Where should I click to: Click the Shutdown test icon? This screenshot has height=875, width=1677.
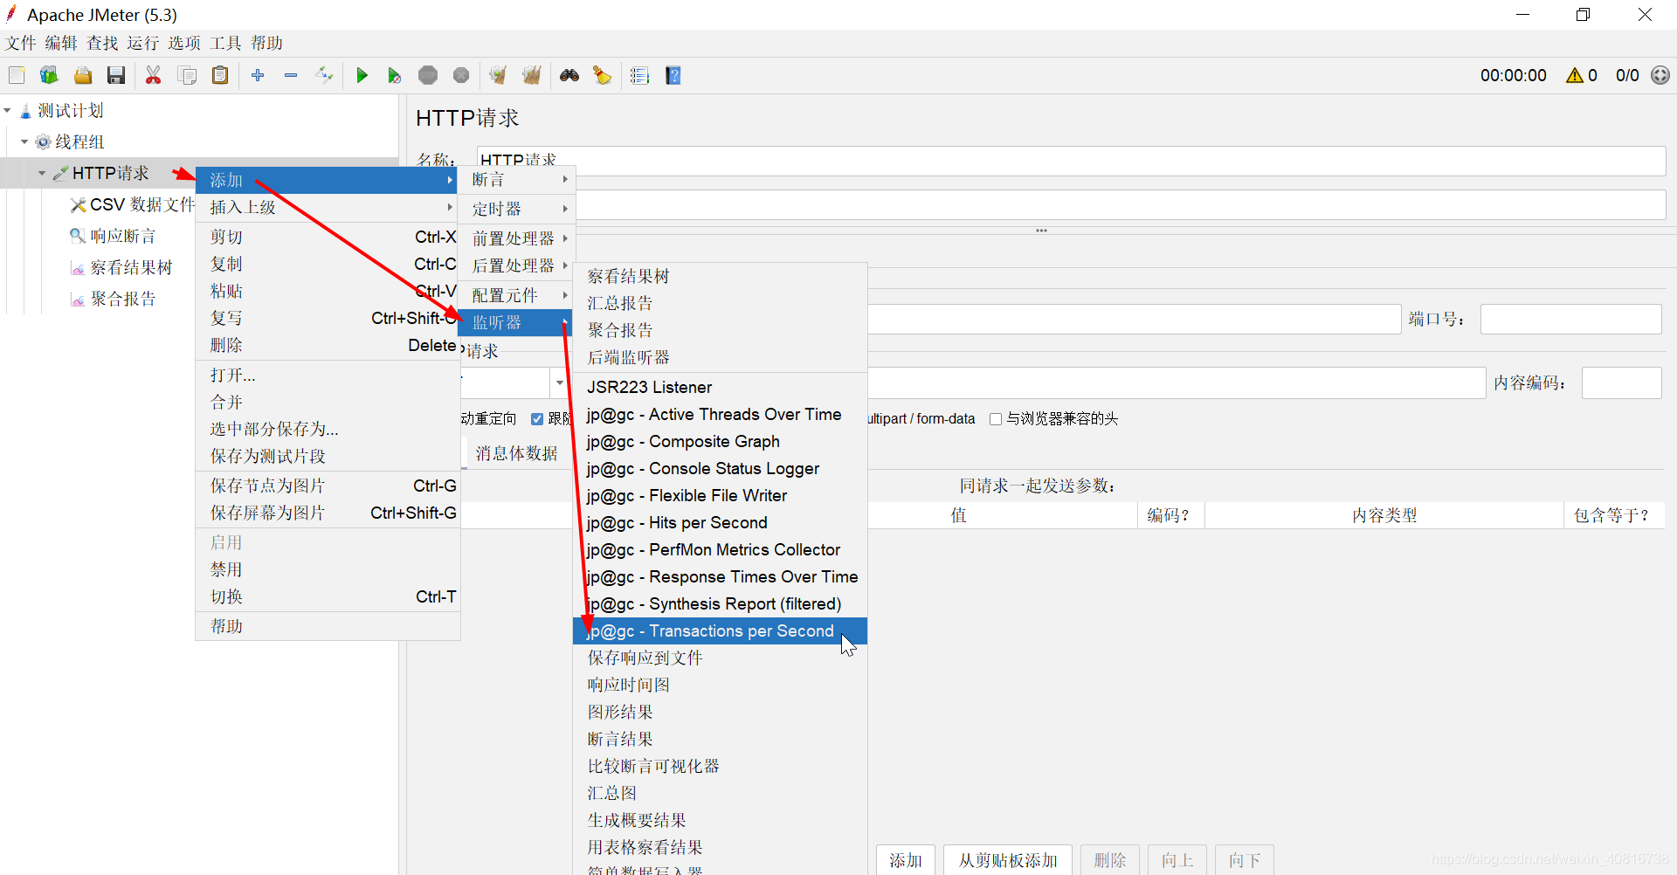[x=461, y=76]
